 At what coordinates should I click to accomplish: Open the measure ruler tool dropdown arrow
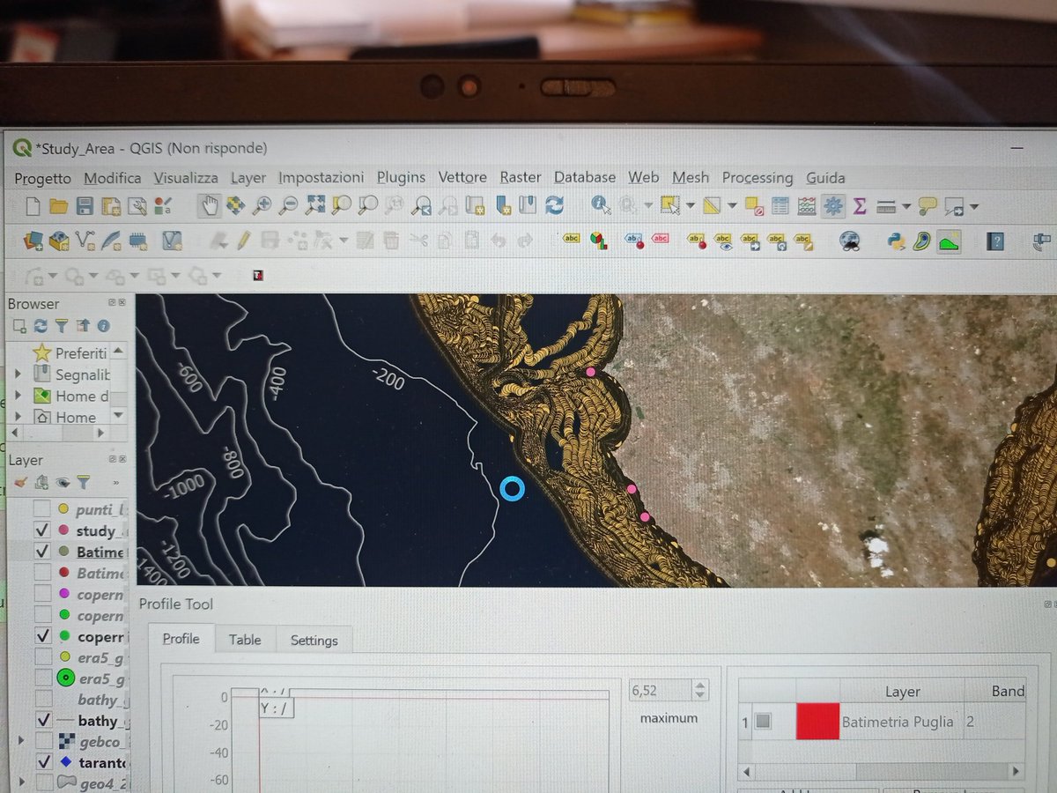point(905,207)
